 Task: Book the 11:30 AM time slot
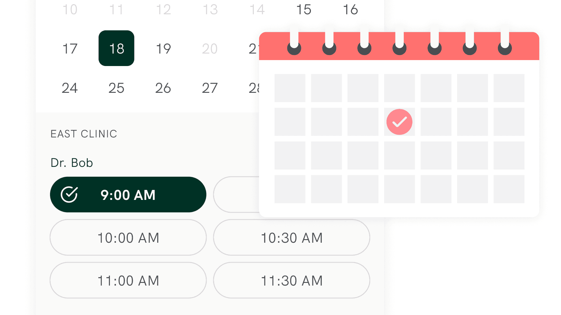coord(292,280)
